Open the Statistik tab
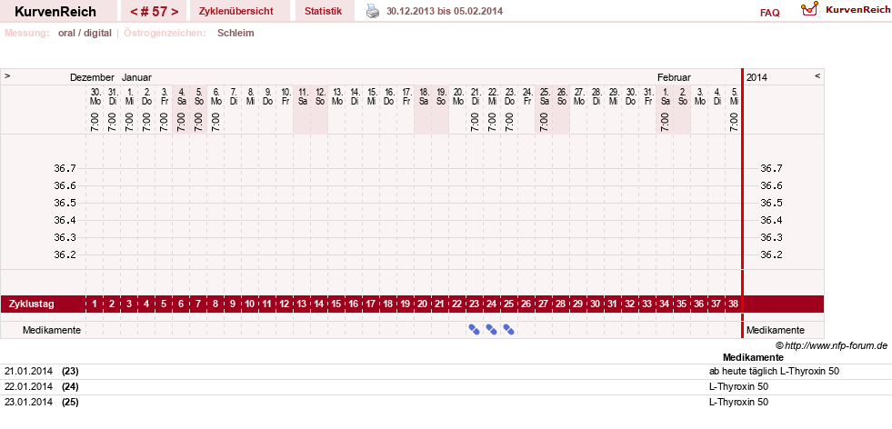This screenshot has height=429, width=892. [323, 11]
